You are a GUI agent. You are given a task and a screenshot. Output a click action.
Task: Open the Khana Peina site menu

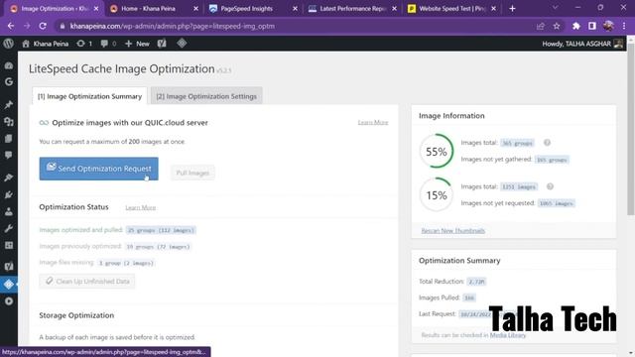coord(46,44)
